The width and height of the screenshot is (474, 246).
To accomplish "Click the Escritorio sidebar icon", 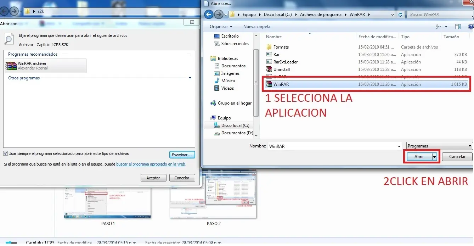I will tap(217, 36).
